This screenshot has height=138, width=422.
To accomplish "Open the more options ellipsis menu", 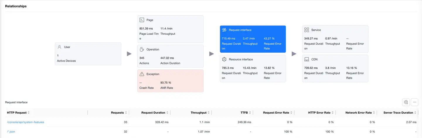I will [x=414, y=102].
